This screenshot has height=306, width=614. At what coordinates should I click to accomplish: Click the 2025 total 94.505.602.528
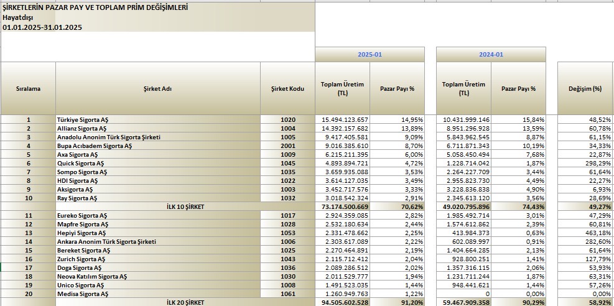[x=342, y=302]
